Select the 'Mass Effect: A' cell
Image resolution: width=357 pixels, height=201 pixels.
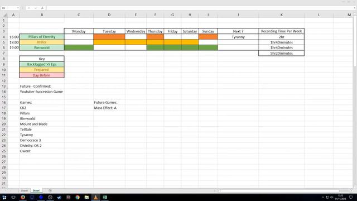(109, 108)
